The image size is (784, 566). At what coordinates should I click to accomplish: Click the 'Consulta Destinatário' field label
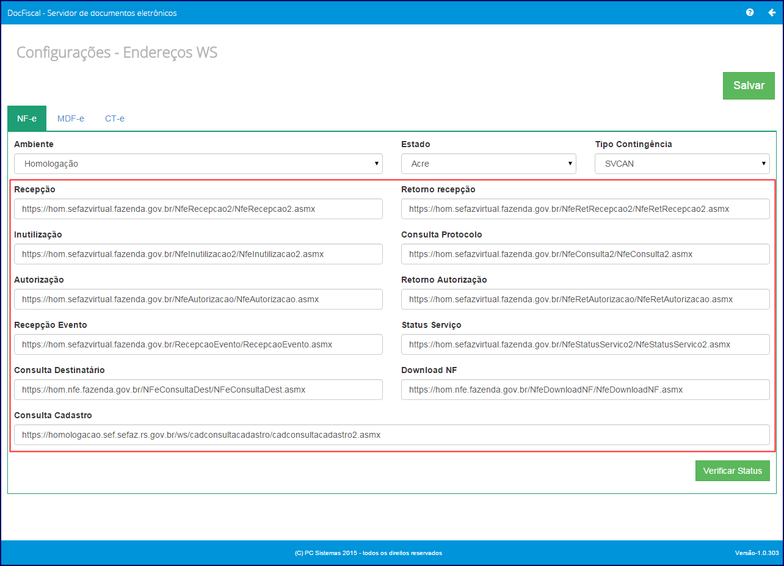(60, 370)
